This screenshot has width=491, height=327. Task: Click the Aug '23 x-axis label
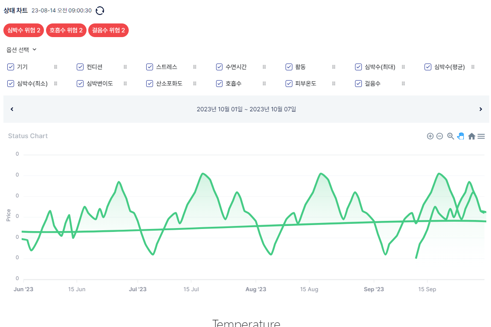coord(256,289)
